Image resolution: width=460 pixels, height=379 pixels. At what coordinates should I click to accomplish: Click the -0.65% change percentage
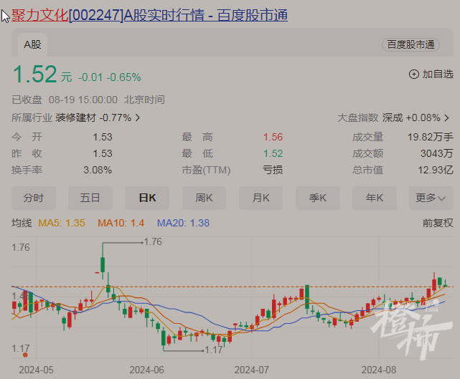tap(124, 77)
